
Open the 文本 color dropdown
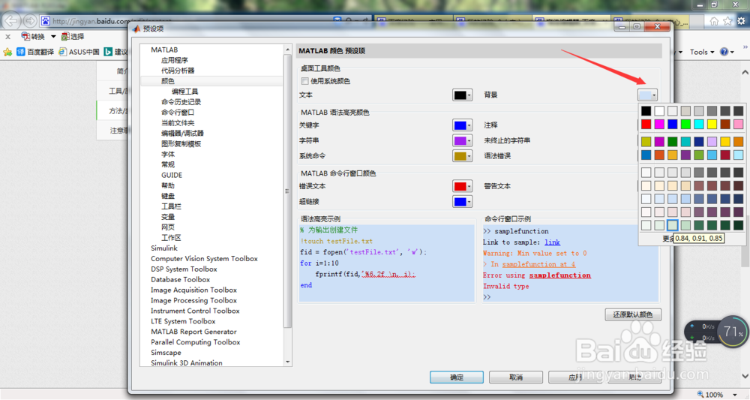click(x=462, y=95)
